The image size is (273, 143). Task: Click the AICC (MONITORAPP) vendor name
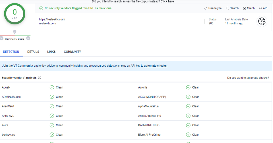point(152,97)
